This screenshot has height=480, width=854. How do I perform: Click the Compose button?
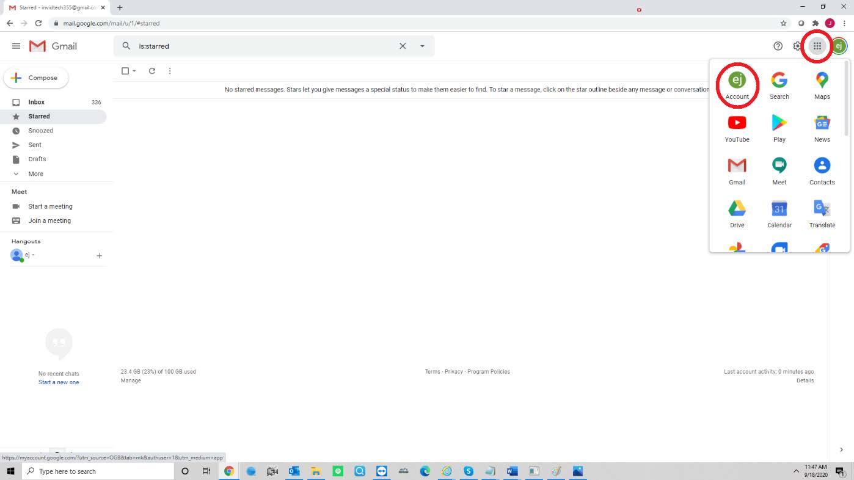(36, 78)
